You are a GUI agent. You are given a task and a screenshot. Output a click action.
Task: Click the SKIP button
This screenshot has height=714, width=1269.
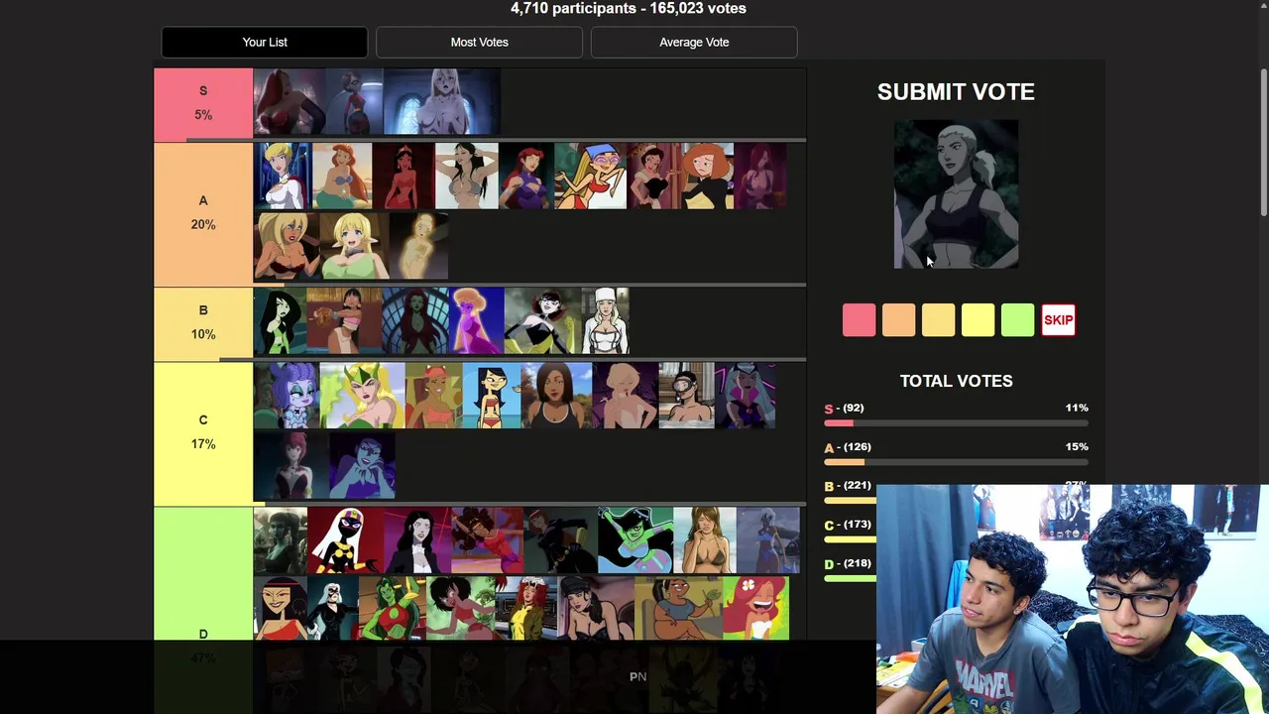(x=1058, y=320)
